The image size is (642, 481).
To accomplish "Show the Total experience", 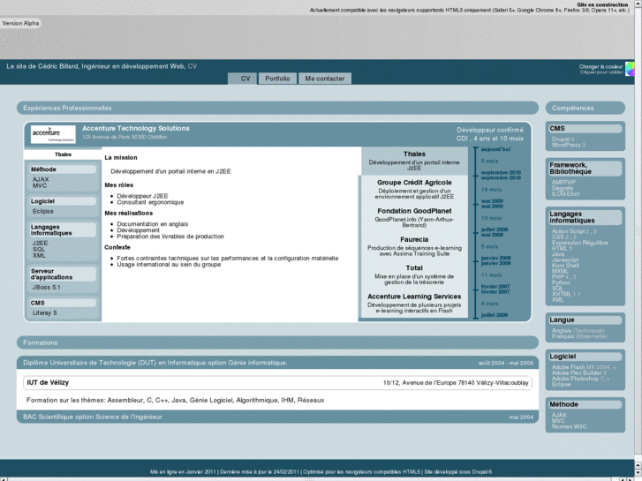I will (x=414, y=274).
